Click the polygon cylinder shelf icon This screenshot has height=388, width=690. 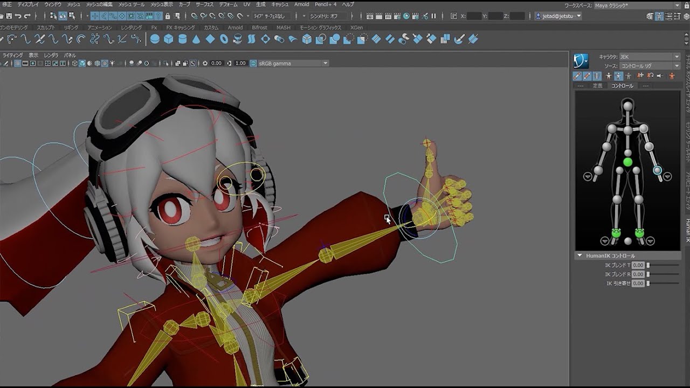(x=182, y=38)
